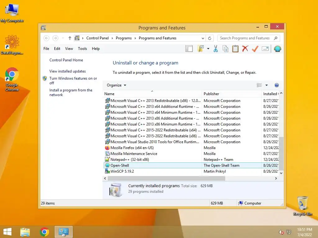The image size is (318, 238).
Task: Click the vertical scrollbar thumb in program list
Action: pyautogui.click(x=281, y=153)
